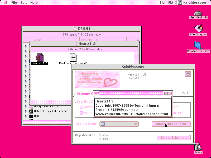The image size is (211, 158).
Task: Click the popup's rightmost title-bar box
Action: (170, 93)
